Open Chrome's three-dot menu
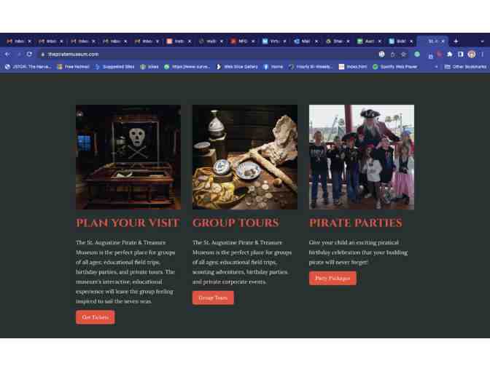 (483, 55)
